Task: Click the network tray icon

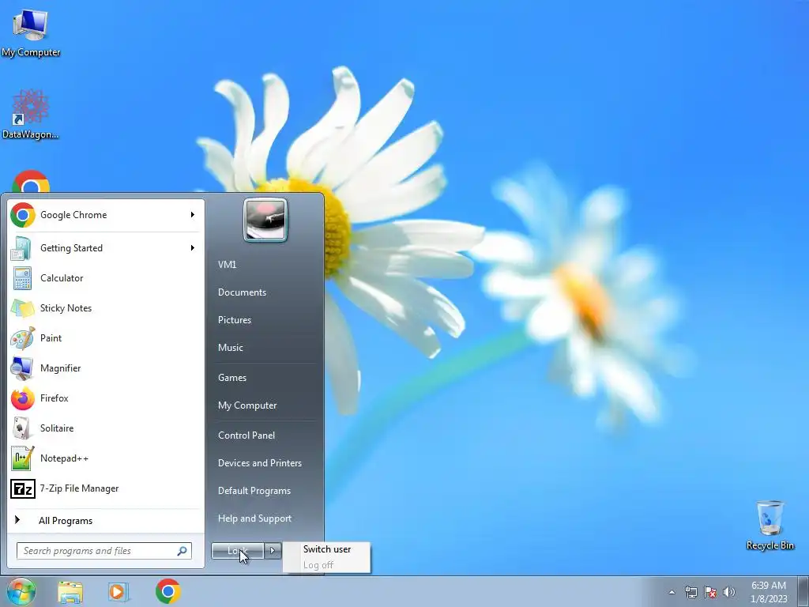Action: tap(690, 592)
